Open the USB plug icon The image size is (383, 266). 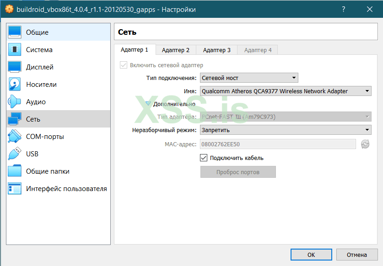click(15, 154)
